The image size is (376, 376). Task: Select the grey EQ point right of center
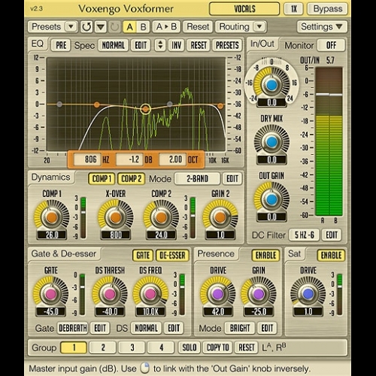coord(170,104)
